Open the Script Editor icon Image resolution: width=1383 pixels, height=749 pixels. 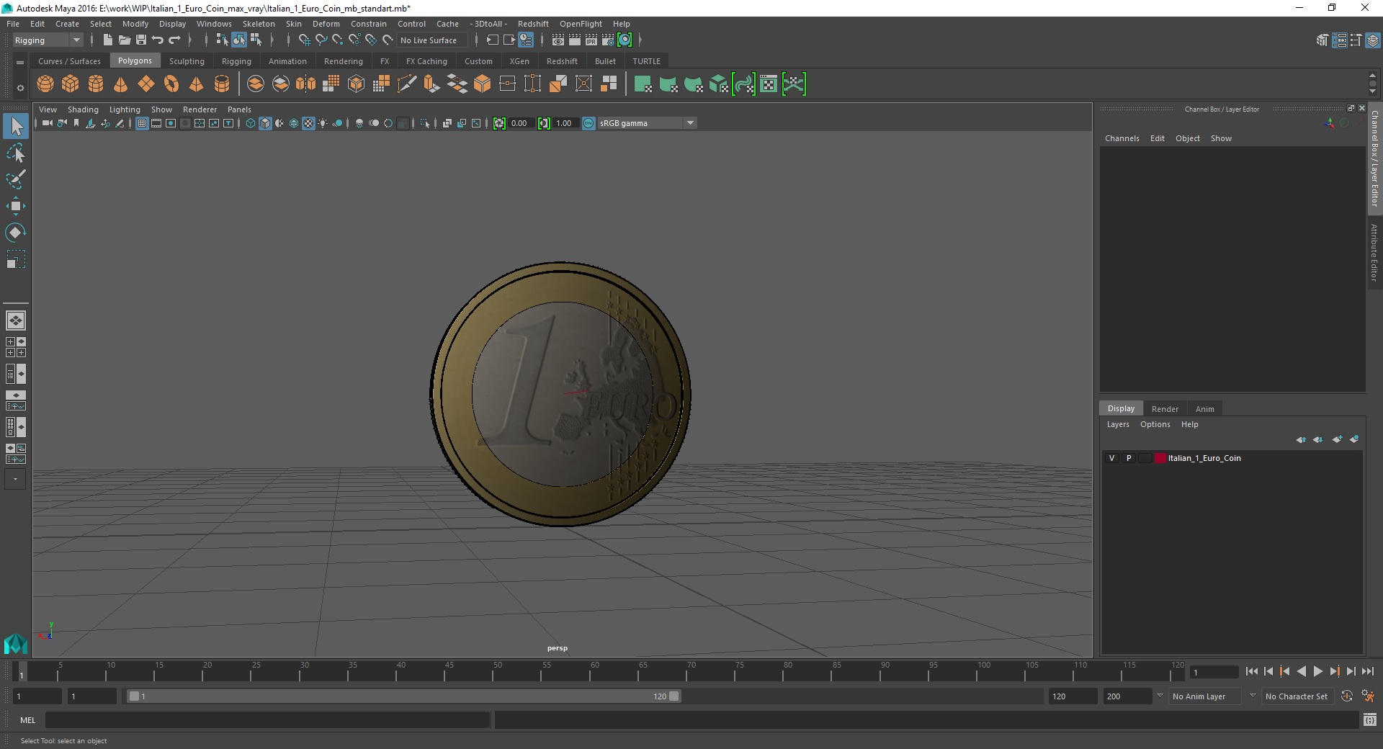tap(1370, 719)
